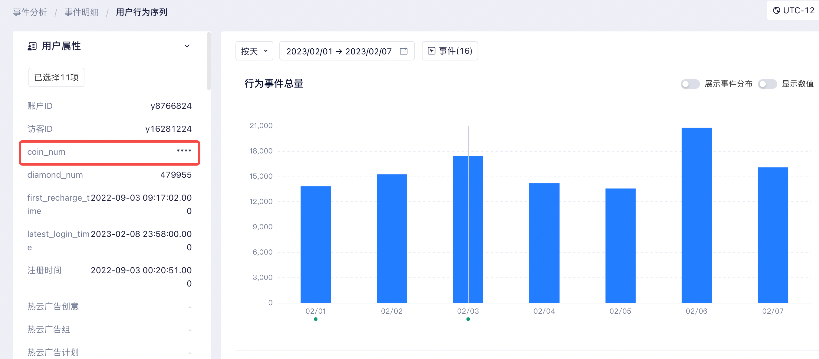This screenshot has height=359, width=819.
Task: Open the calendar icon in the date range picker
Action: coord(404,51)
